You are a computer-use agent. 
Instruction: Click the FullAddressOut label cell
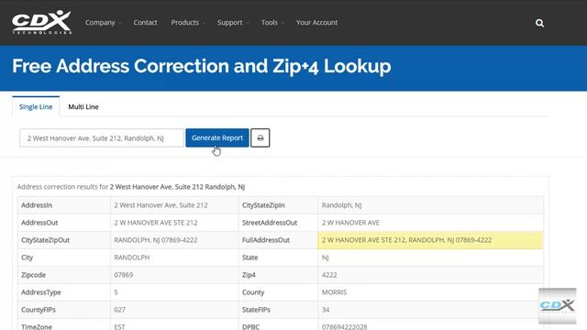pyautogui.click(x=278, y=240)
